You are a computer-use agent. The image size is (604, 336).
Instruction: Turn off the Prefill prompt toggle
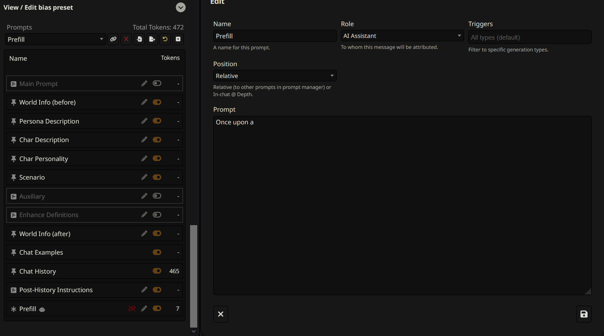157,309
